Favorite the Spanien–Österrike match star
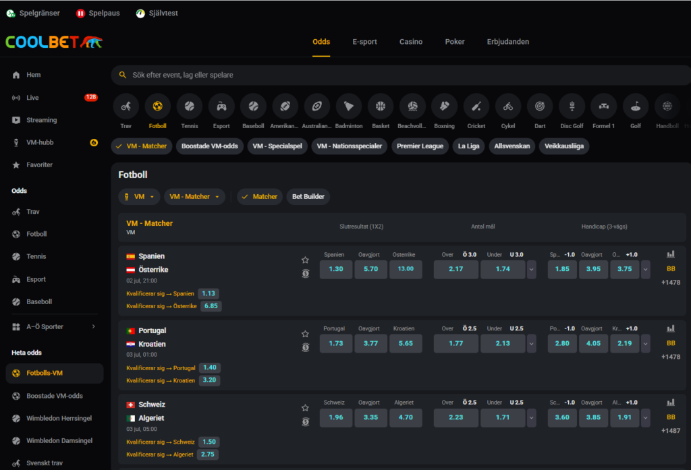The width and height of the screenshot is (691, 470). [305, 260]
